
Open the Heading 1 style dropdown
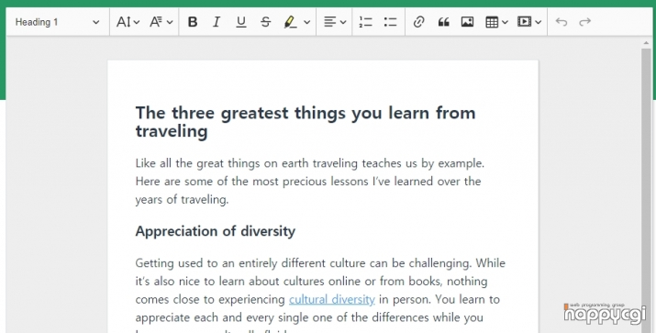click(x=57, y=22)
